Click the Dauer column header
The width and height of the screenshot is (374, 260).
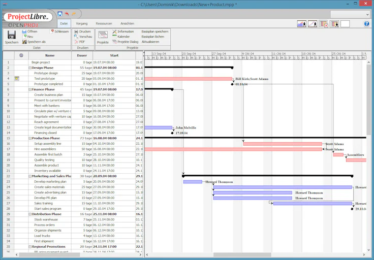coord(82,55)
